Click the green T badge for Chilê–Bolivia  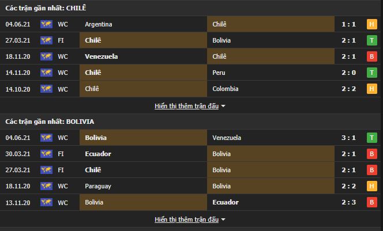click(372, 40)
